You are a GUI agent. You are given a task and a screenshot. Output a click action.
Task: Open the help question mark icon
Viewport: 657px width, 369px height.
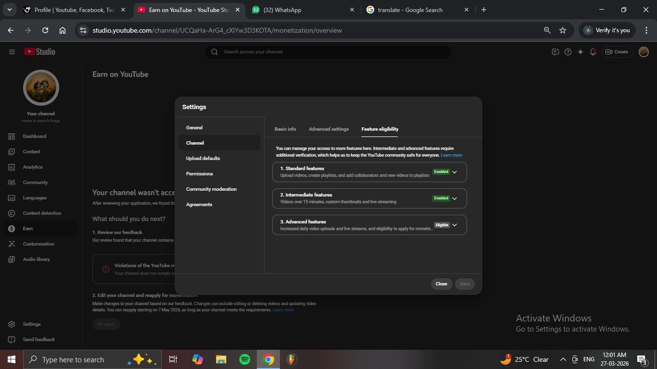point(568,52)
